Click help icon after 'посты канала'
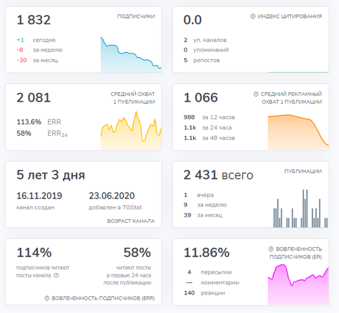The height and width of the screenshot is (313, 339). point(56,276)
